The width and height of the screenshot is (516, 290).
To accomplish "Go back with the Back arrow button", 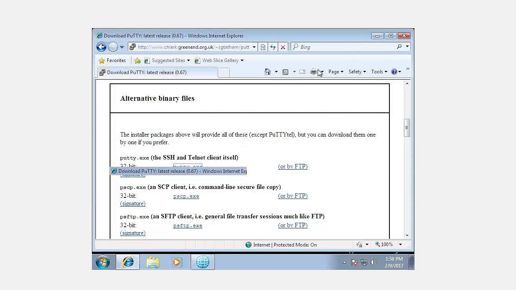I will coord(101,47).
